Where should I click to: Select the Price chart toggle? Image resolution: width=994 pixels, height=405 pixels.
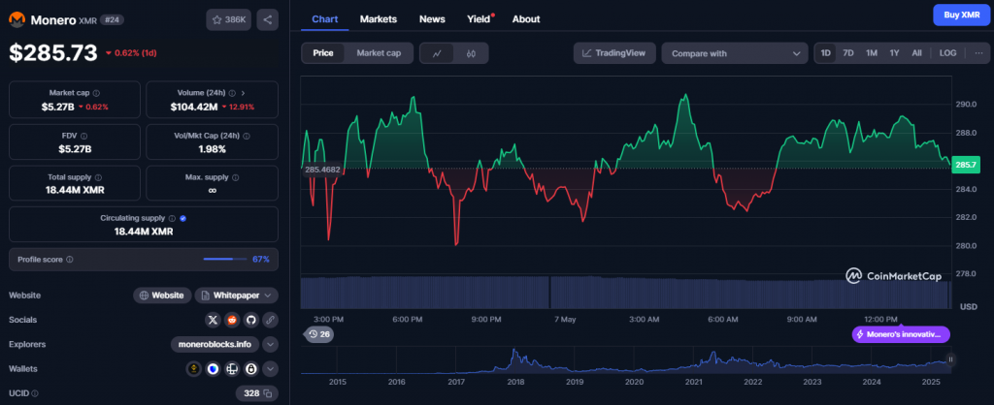click(x=323, y=53)
